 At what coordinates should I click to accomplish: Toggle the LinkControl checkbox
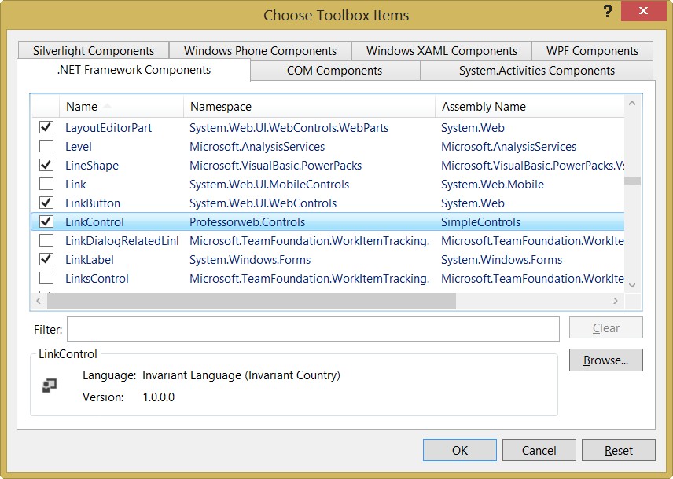click(46, 221)
